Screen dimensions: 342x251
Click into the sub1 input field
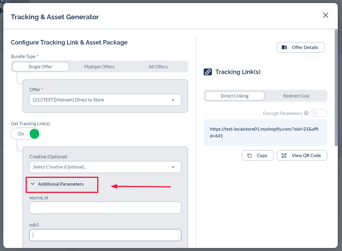(105, 235)
